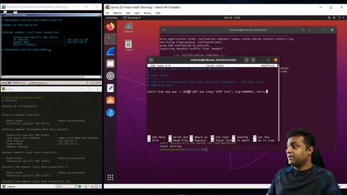Open the Trash desktop icon
This screenshot has height=195, width=347.
tap(128, 45)
